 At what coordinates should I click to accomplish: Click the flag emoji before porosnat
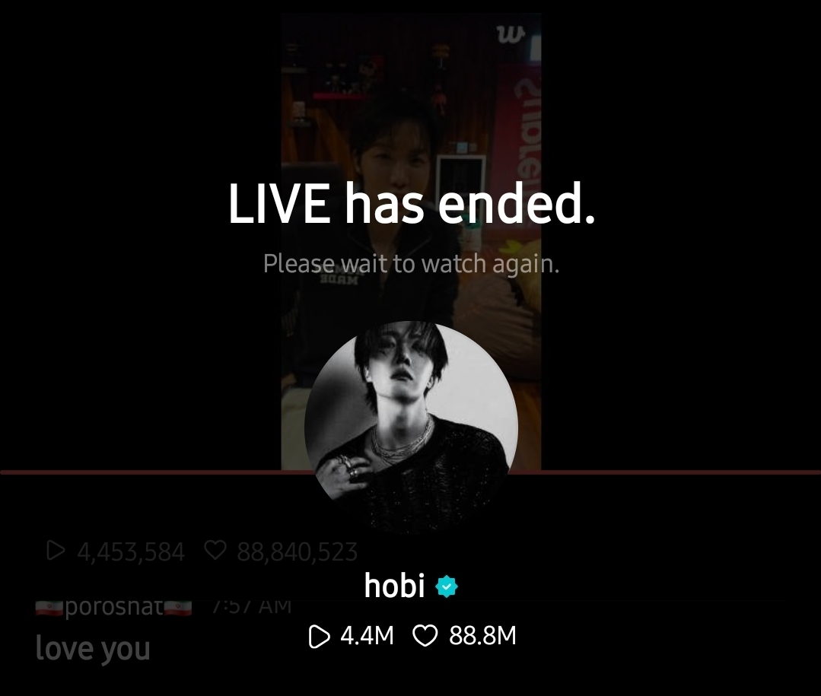tap(49, 608)
